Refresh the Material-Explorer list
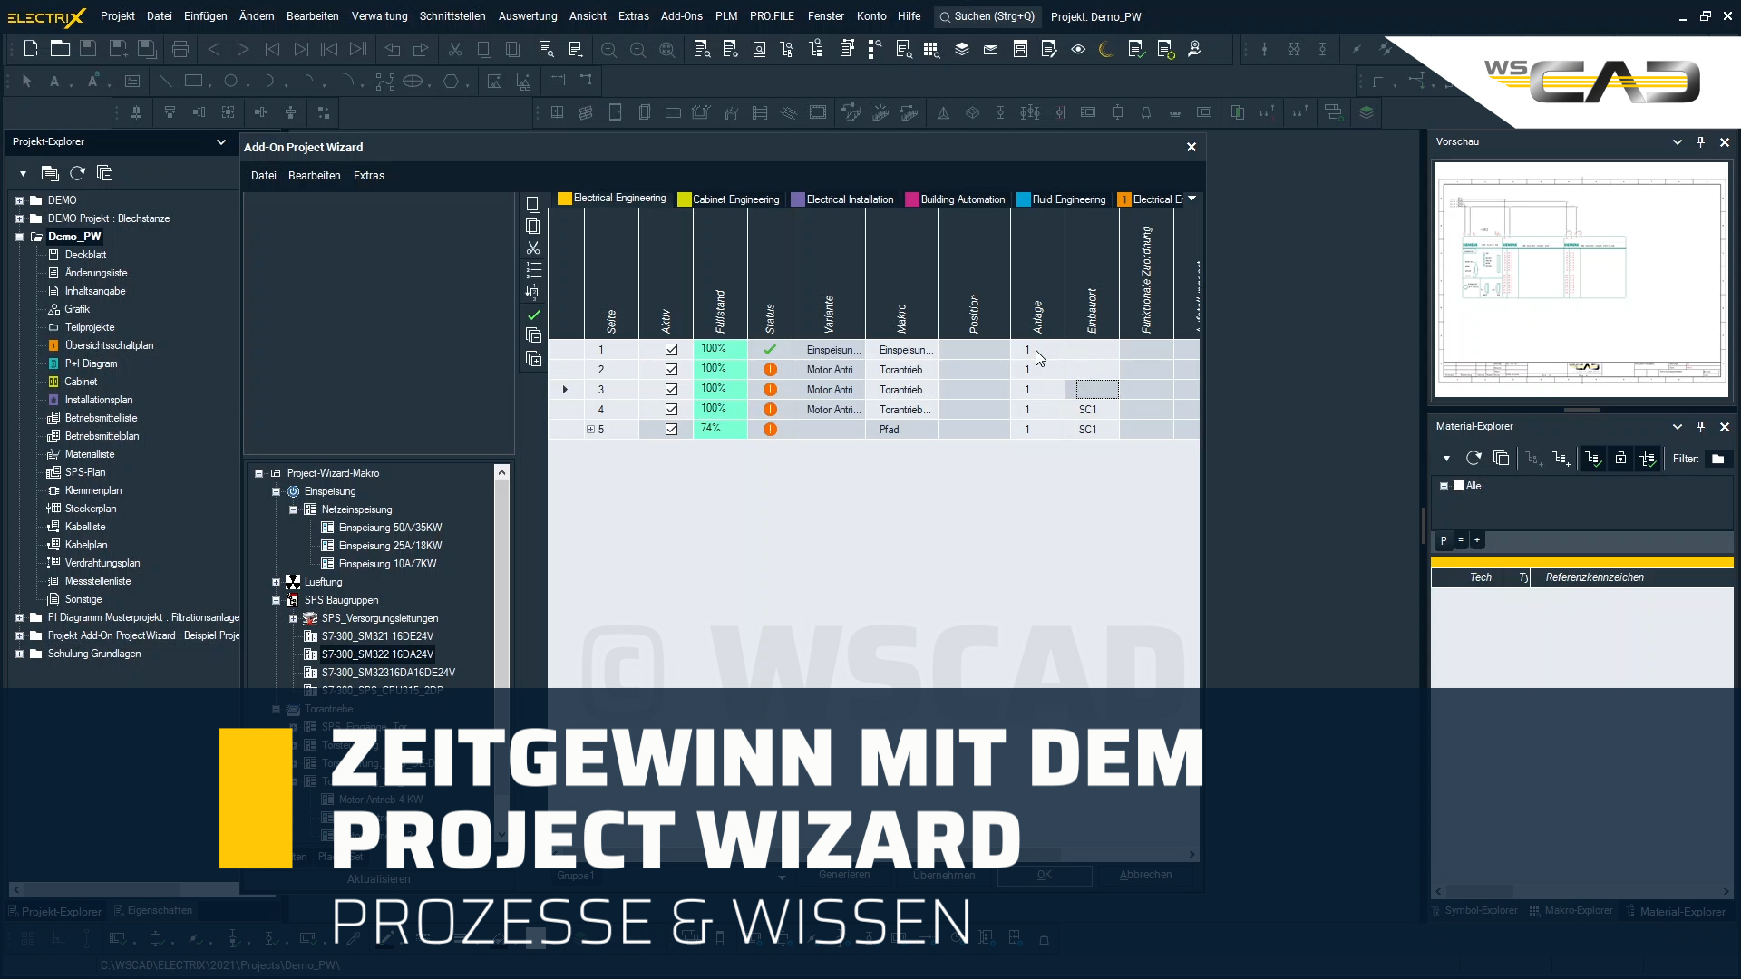This screenshot has height=979, width=1741. click(1474, 459)
